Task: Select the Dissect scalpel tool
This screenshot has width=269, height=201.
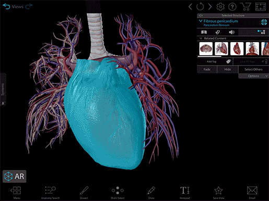Action: (84, 192)
